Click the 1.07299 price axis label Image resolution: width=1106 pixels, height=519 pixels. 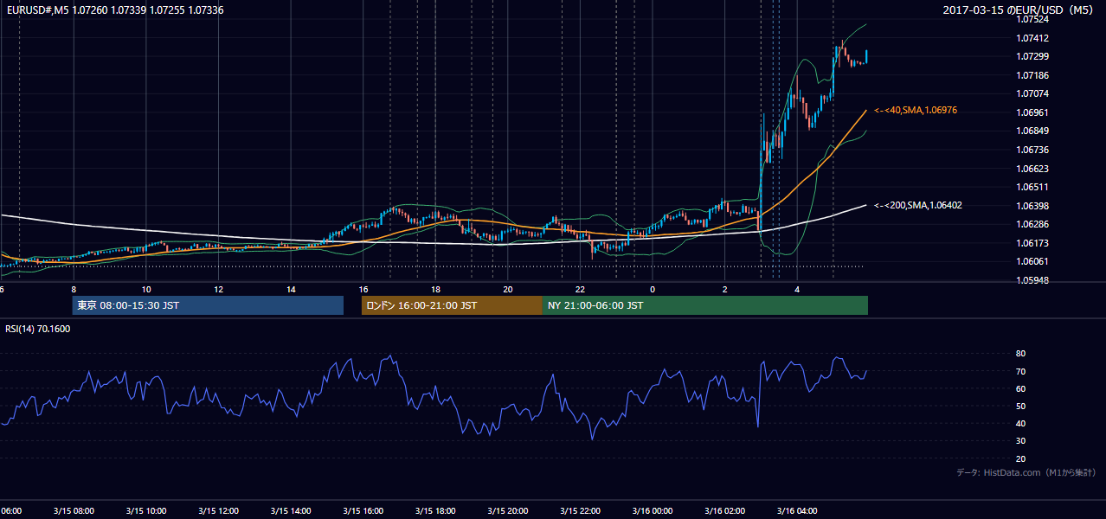coord(1033,56)
